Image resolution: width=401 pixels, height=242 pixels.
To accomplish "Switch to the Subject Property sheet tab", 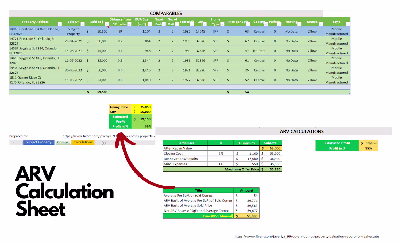I will tap(38, 142).
